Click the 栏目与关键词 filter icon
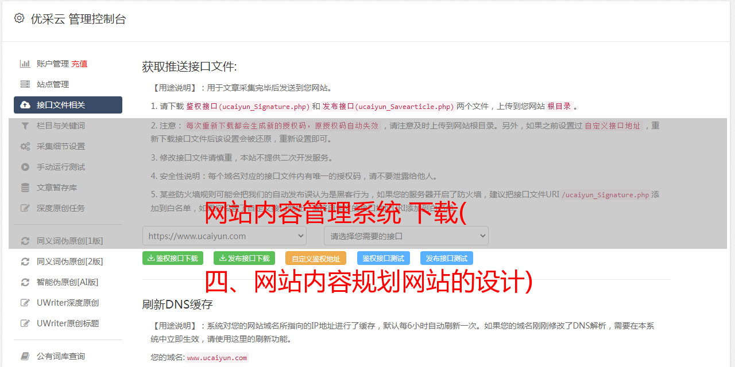 (25, 126)
